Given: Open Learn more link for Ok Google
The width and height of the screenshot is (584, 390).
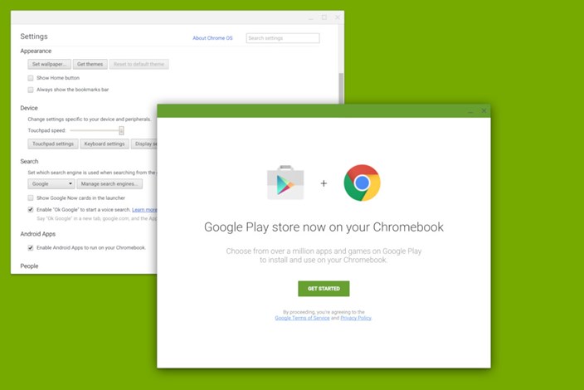Looking at the screenshot, I should point(144,210).
